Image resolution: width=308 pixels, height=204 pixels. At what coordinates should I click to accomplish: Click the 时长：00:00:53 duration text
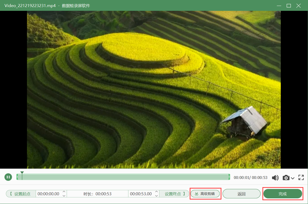(98, 194)
